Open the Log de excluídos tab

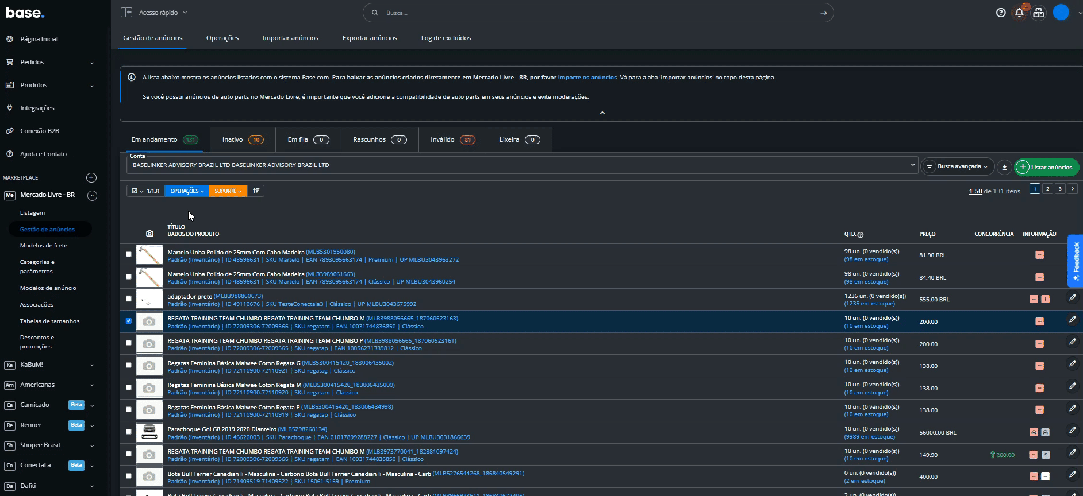(x=446, y=38)
